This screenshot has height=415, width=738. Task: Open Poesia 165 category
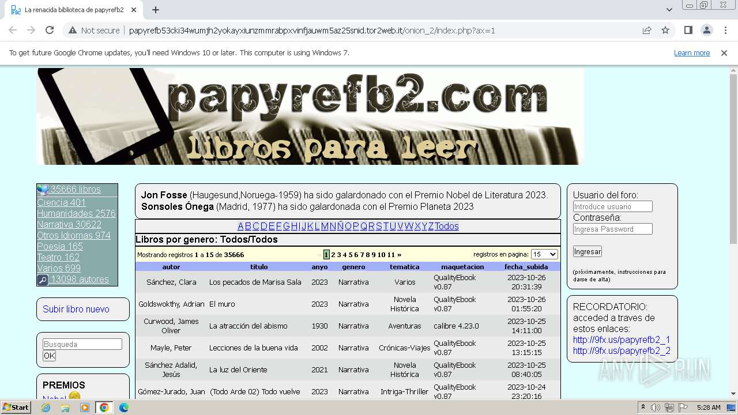coord(60,247)
